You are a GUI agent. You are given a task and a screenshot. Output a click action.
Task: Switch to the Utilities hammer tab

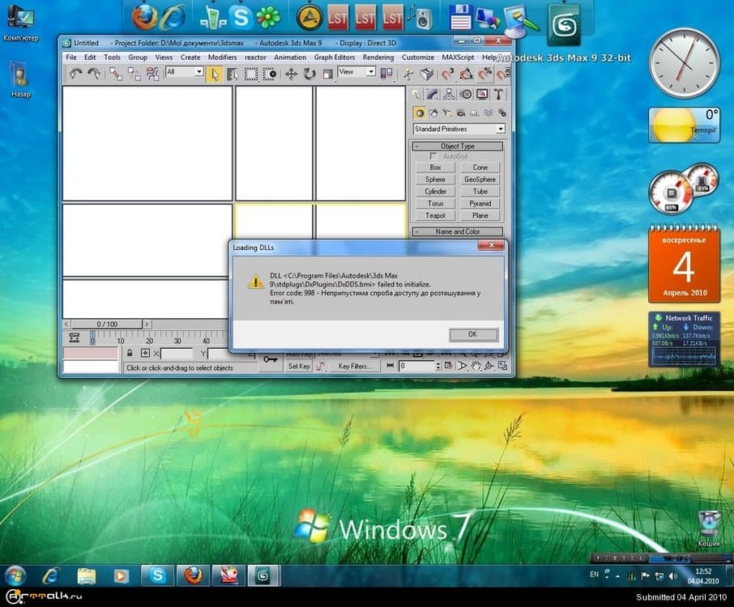pyautogui.click(x=500, y=95)
